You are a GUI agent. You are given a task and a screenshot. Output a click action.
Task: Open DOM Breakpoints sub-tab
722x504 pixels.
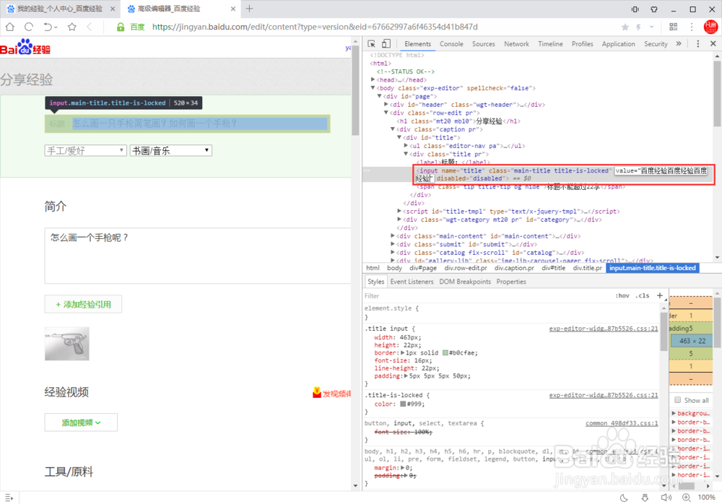coord(465,282)
